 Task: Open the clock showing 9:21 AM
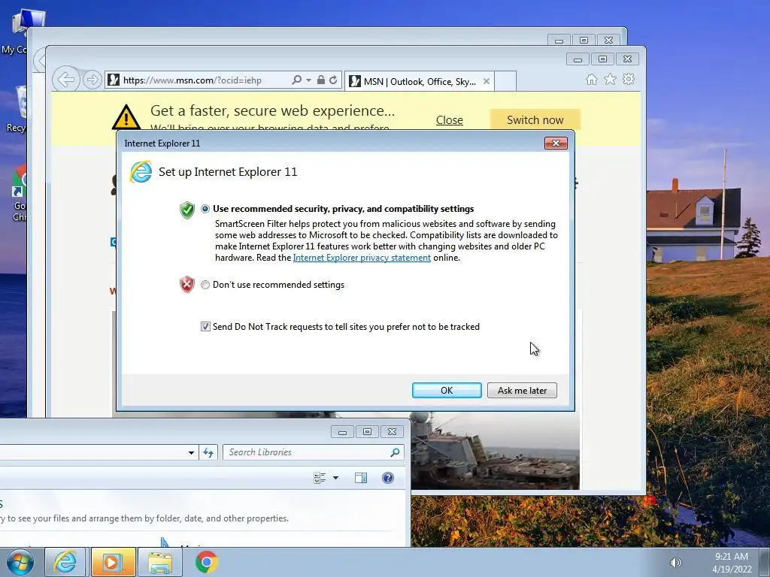point(732,563)
